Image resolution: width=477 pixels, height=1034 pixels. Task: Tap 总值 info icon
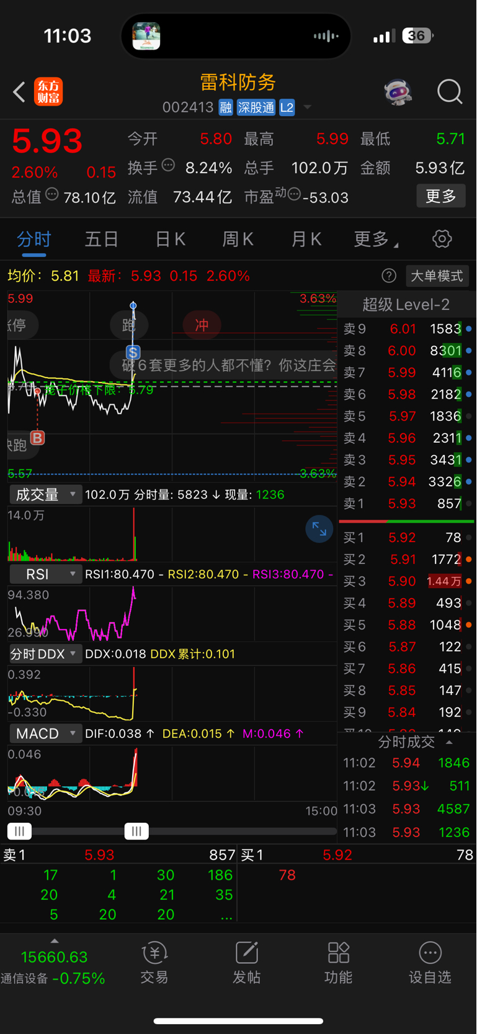tap(52, 194)
